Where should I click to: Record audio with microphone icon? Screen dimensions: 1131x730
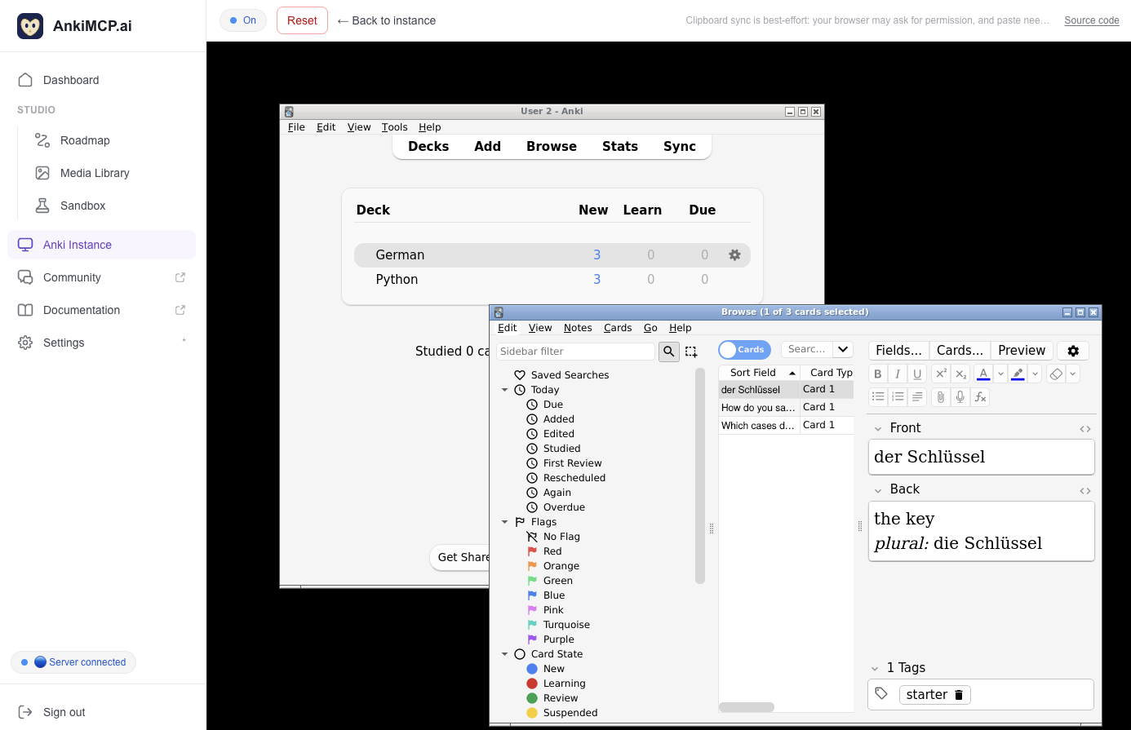tap(960, 396)
